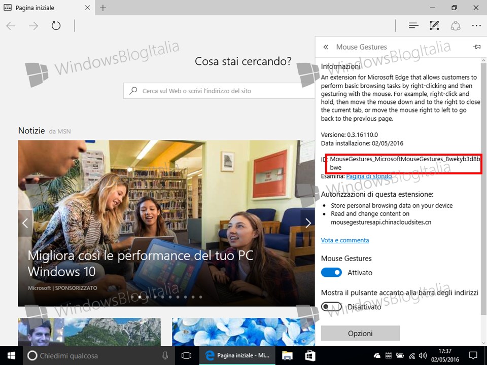Open the Windows Start button

[x=11, y=356]
